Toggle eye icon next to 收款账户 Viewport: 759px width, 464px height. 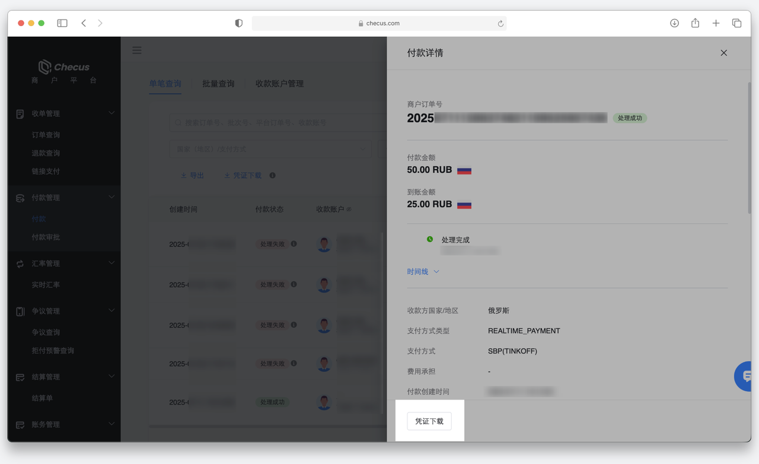coord(349,209)
